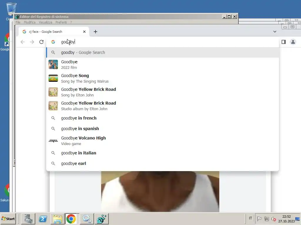Viewport: 301px width, 225px height.
Task: Open Preferiti menu in Editor del Registro
Action: [x=61, y=22]
